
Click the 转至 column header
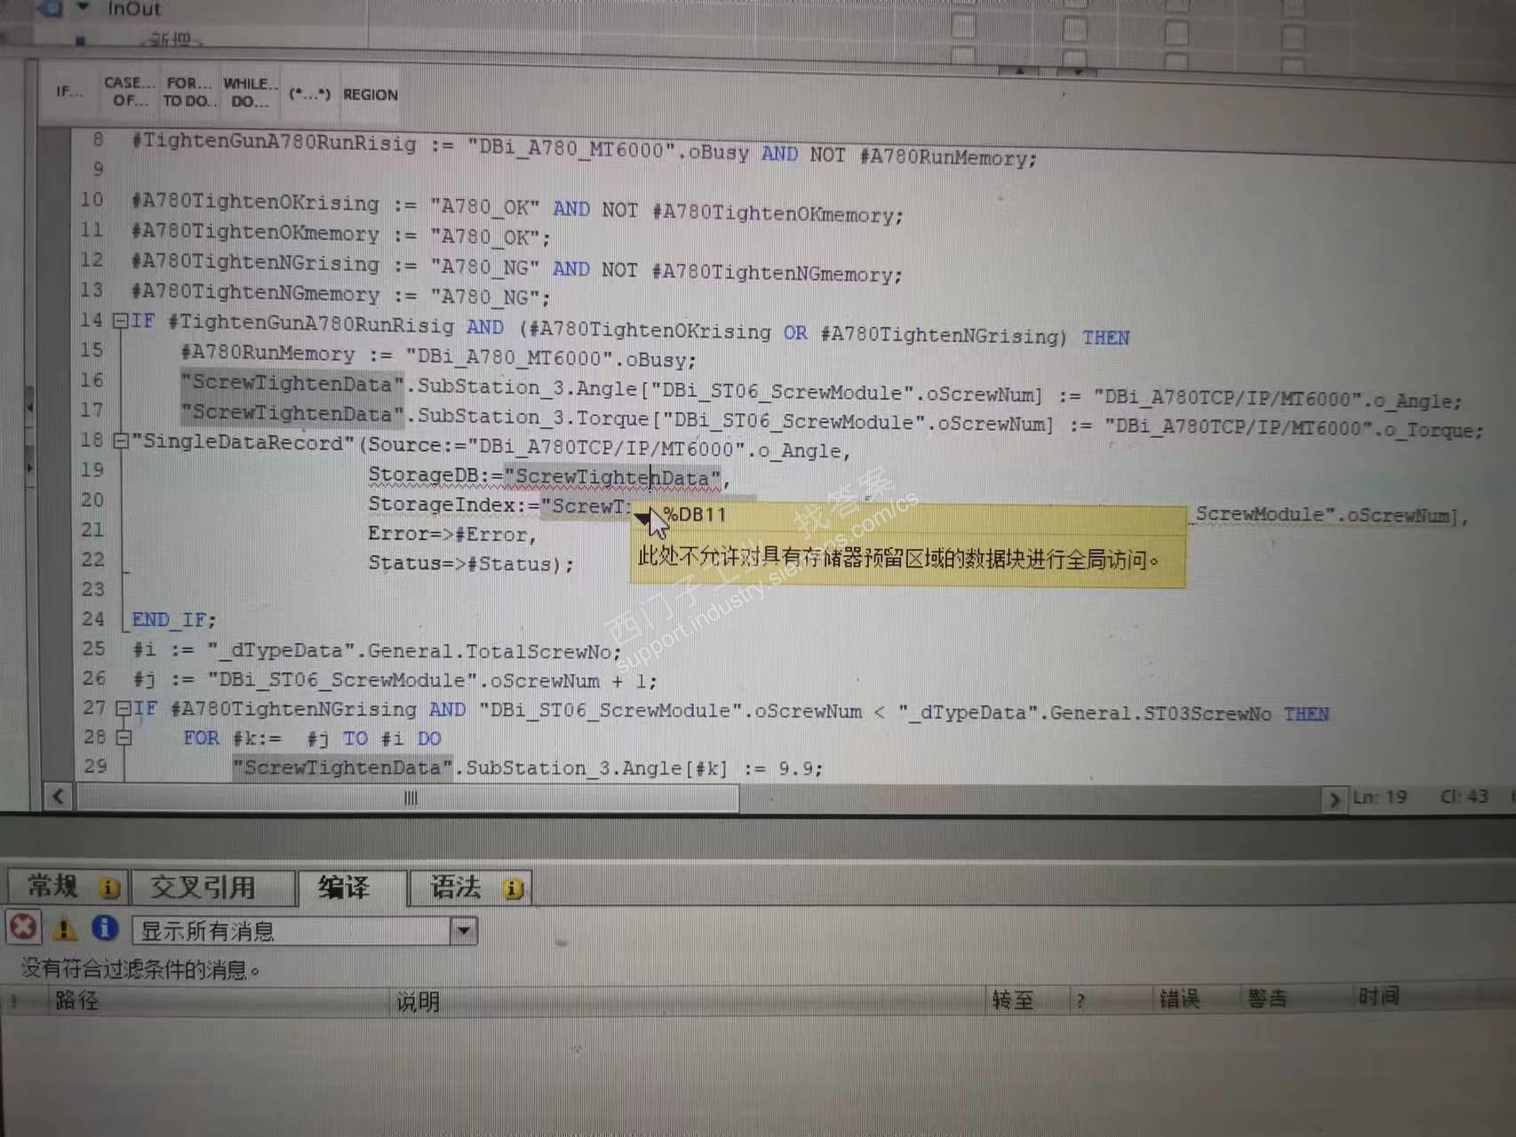tap(1013, 1000)
